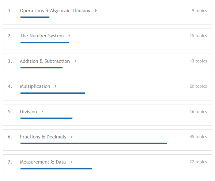Screen dimensions: 215x181
Task: Click the Fractions & Decimals blue progress bar
Action: [x=94, y=143]
